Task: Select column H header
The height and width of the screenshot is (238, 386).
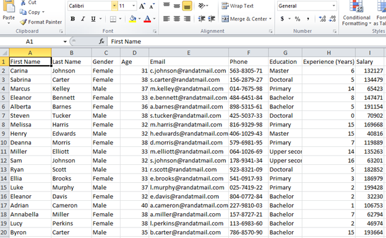Action: pos(328,53)
